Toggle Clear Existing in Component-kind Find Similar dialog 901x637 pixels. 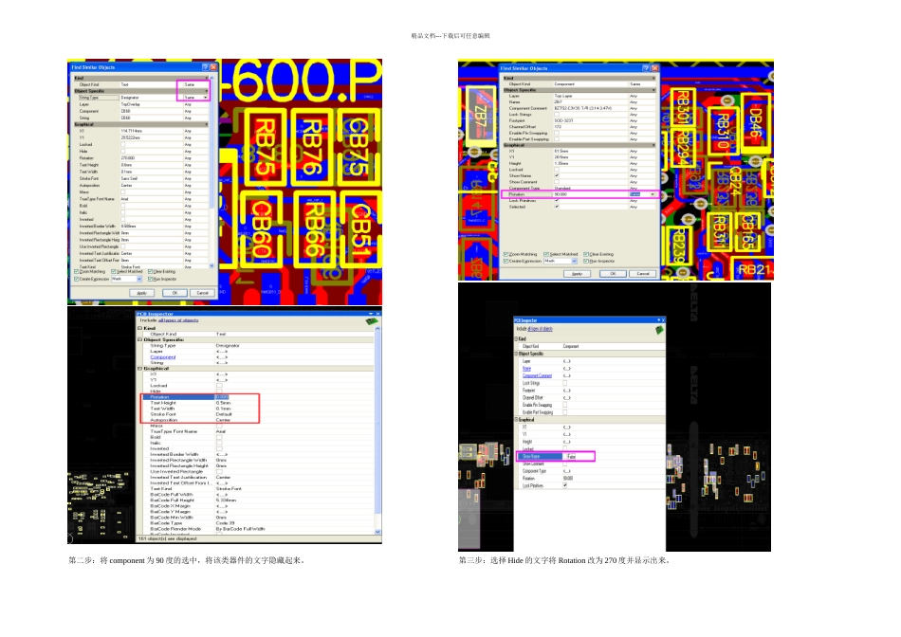[x=586, y=254]
